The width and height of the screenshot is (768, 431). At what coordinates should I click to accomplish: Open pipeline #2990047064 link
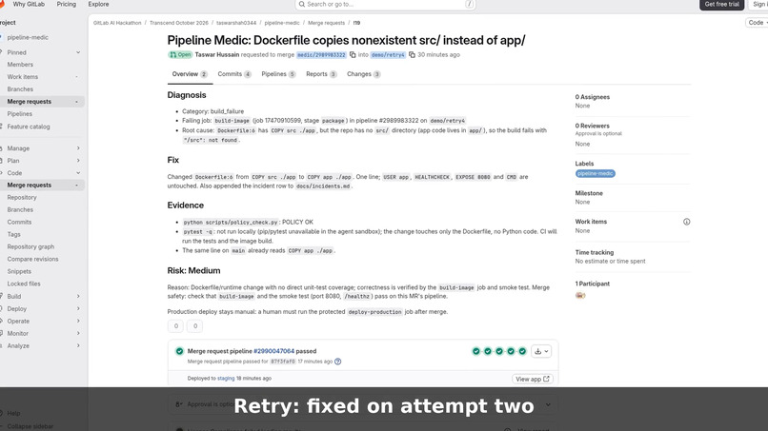tap(273, 351)
